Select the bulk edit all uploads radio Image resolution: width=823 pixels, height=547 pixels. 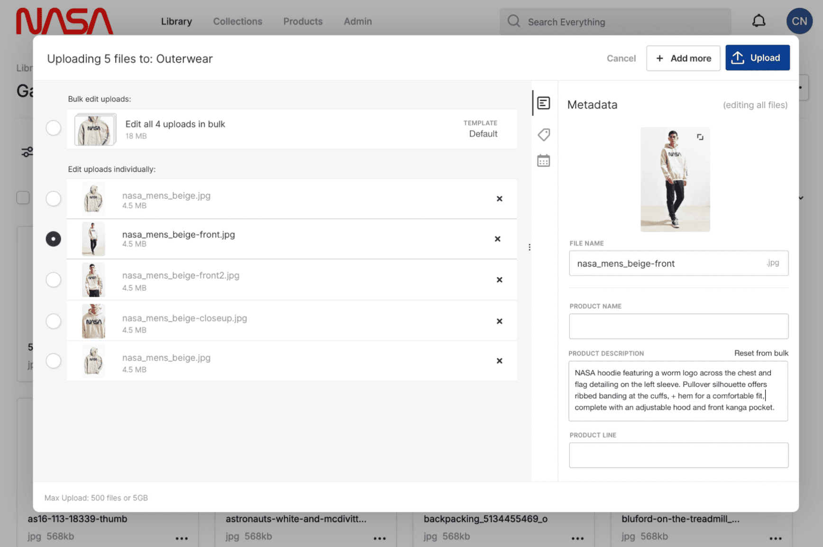(x=53, y=128)
